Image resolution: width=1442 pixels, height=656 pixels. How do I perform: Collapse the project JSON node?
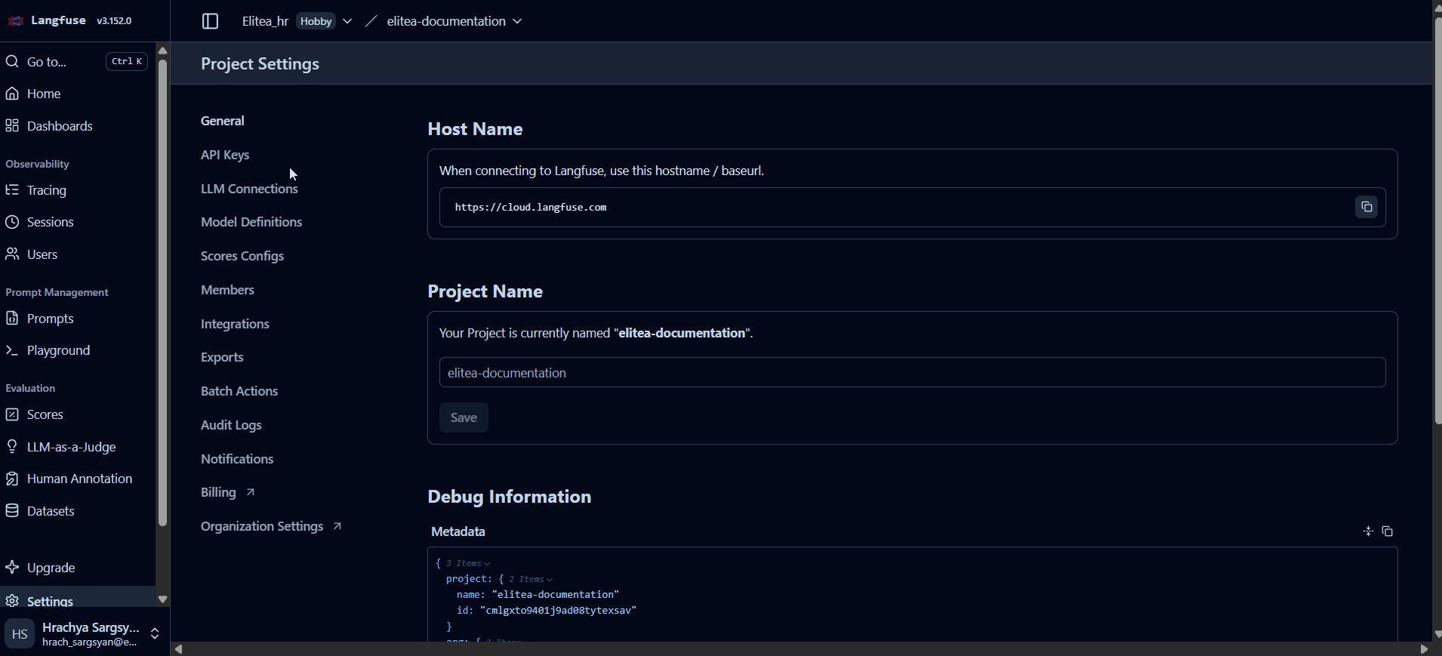(550, 580)
